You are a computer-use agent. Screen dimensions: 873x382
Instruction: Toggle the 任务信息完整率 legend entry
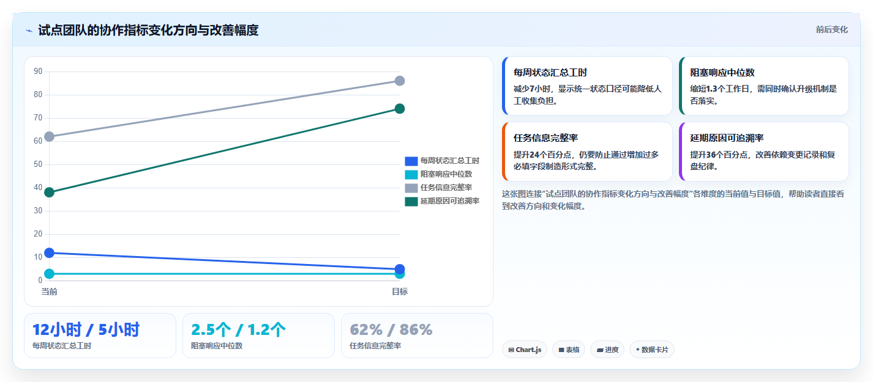point(438,188)
